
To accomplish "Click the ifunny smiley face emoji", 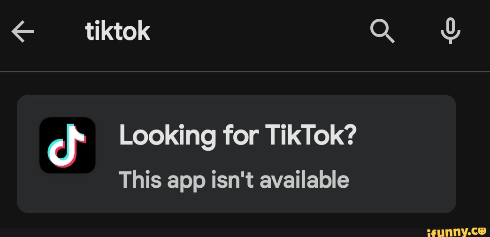I will tap(481, 230).
